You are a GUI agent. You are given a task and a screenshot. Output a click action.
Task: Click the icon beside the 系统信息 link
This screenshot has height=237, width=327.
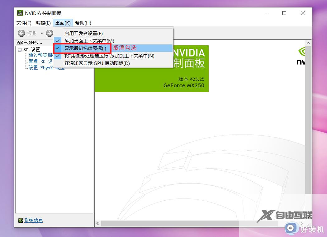pyautogui.click(x=21, y=220)
